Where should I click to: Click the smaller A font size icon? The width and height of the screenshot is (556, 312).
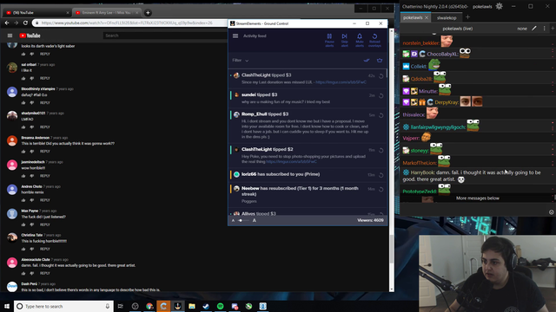[x=233, y=220]
